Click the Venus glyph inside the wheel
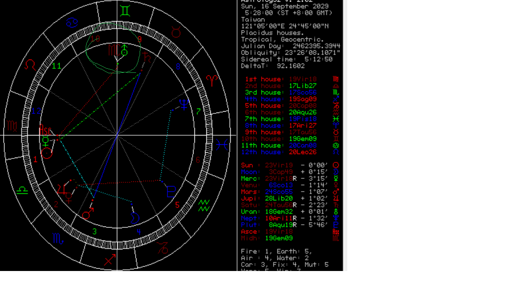509x286 pixels. click(x=69, y=198)
